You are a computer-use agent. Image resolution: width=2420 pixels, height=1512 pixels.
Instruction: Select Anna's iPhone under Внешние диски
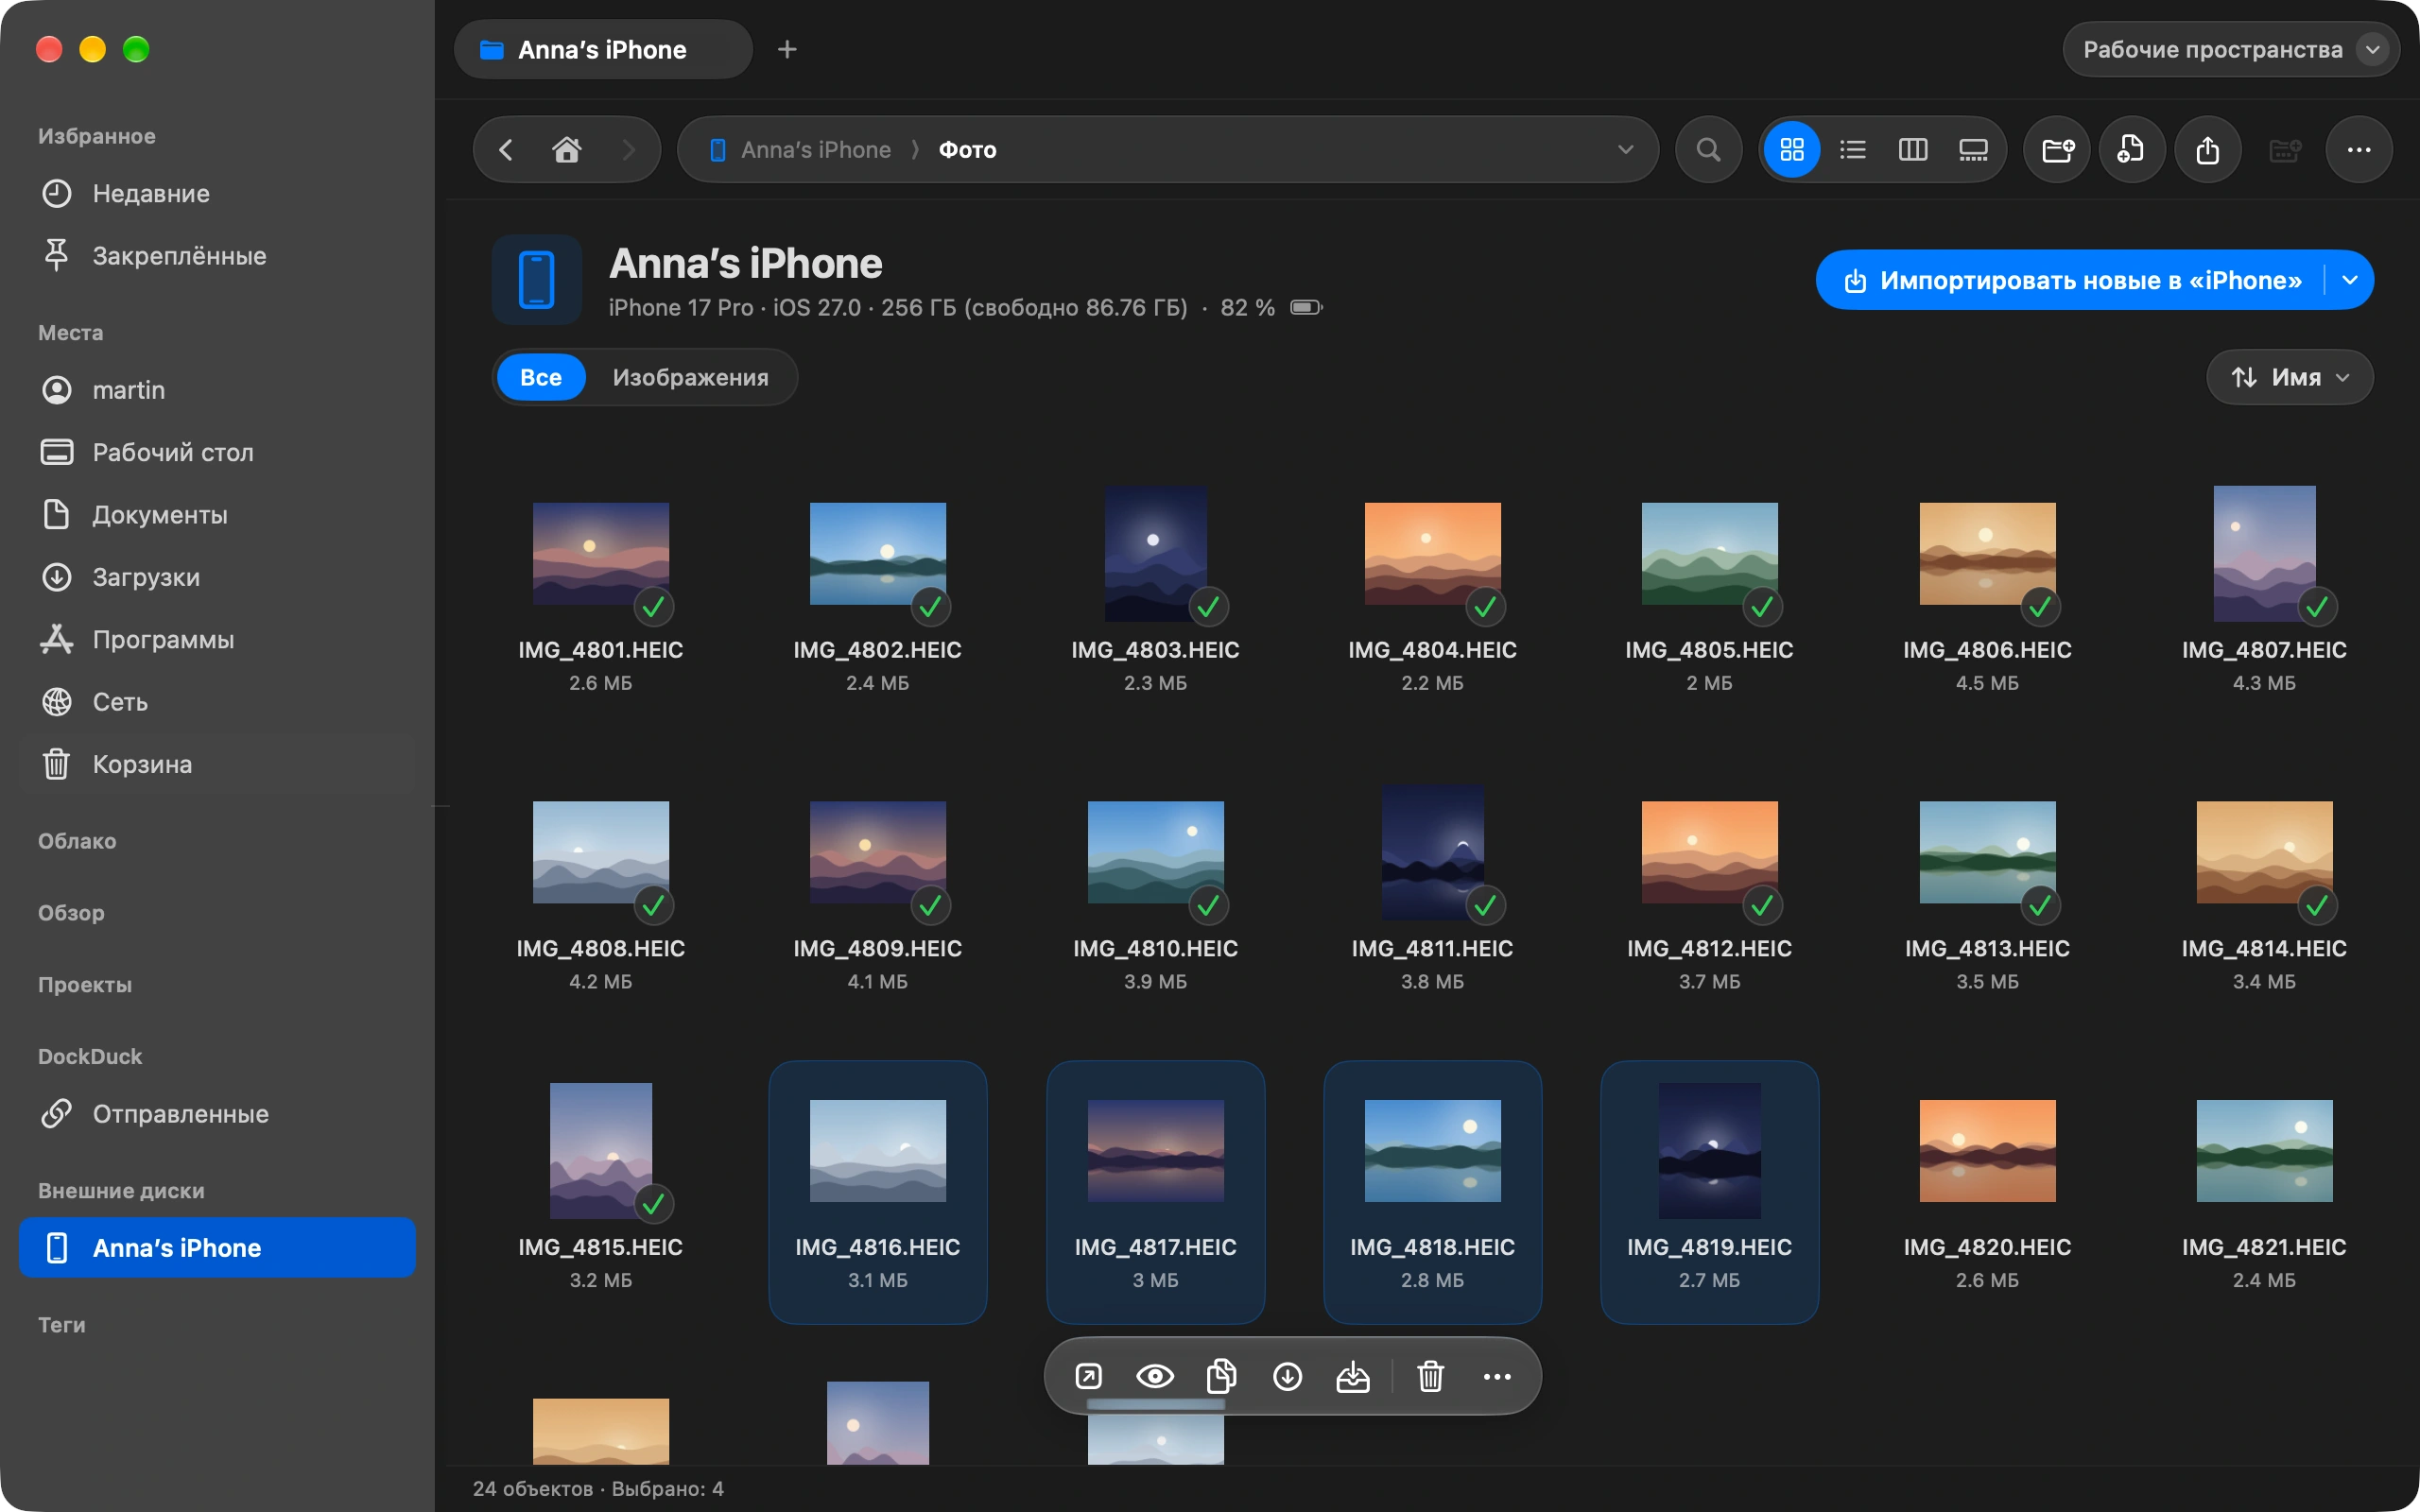point(217,1248)
